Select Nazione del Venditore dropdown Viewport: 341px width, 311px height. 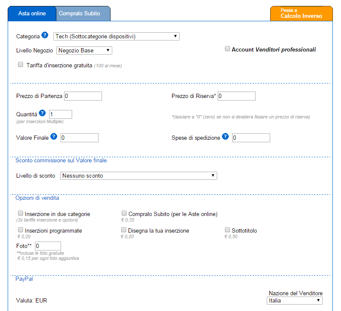coord(294,301)
